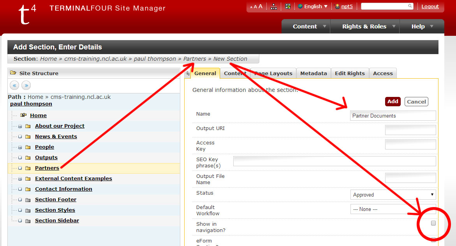Click the Home section folder icon

pos(23,115)
